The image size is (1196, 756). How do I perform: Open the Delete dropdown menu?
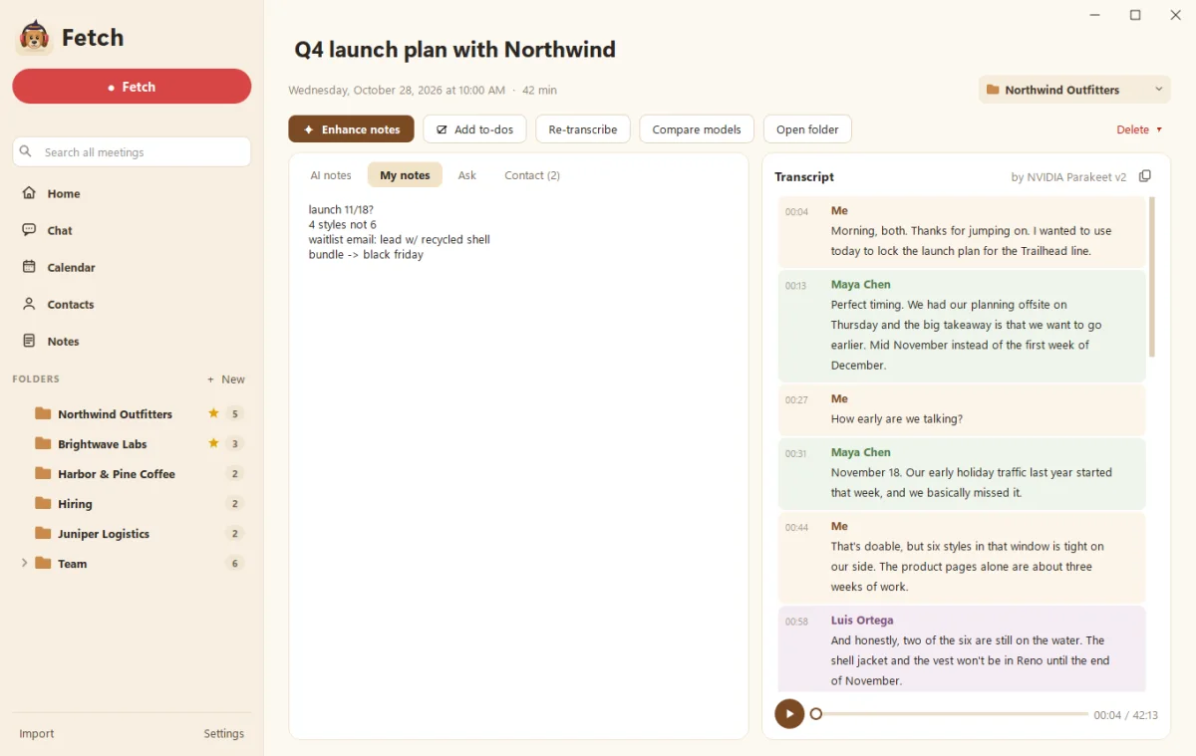(1139, 129)
